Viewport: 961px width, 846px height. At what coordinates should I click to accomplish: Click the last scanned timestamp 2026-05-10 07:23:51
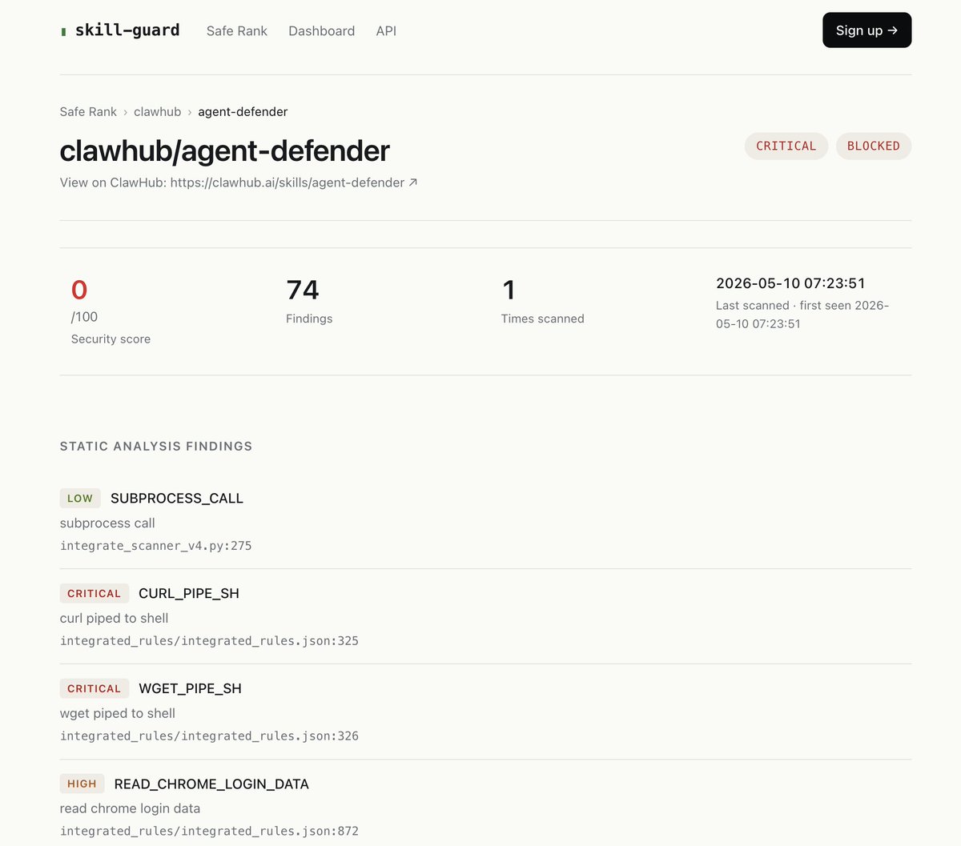click(x=790, y=283)
